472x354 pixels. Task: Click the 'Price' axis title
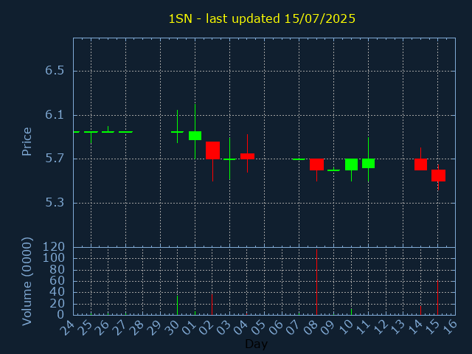coord(27,142)
